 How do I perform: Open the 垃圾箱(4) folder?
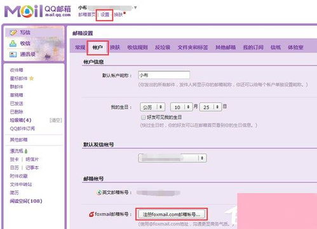[x=21, y=120]
